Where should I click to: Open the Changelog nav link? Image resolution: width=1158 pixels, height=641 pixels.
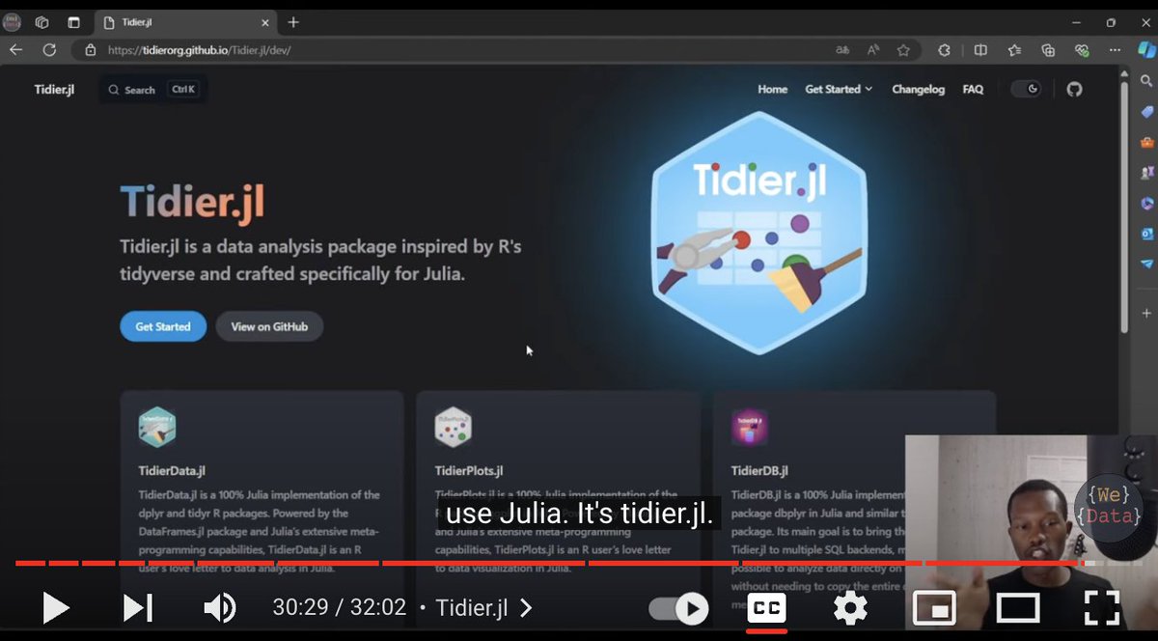click(x=918, y=89)
